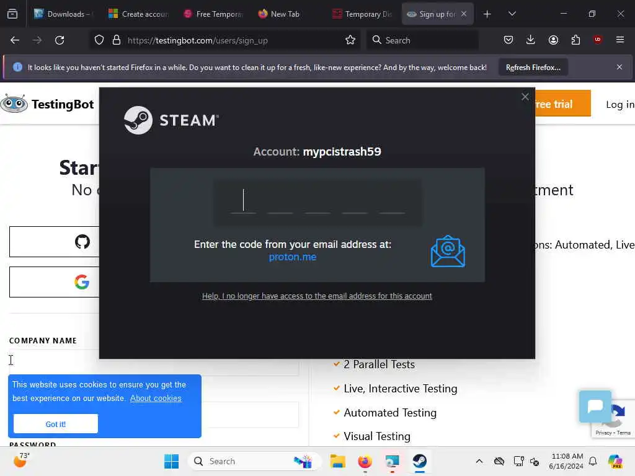635x476 pixels.
Task: Open the Copilot preview icon
Action: (x=615, y=461)
